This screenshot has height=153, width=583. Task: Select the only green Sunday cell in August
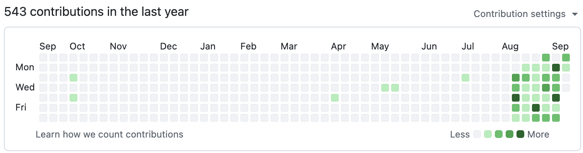pos(546,58)
